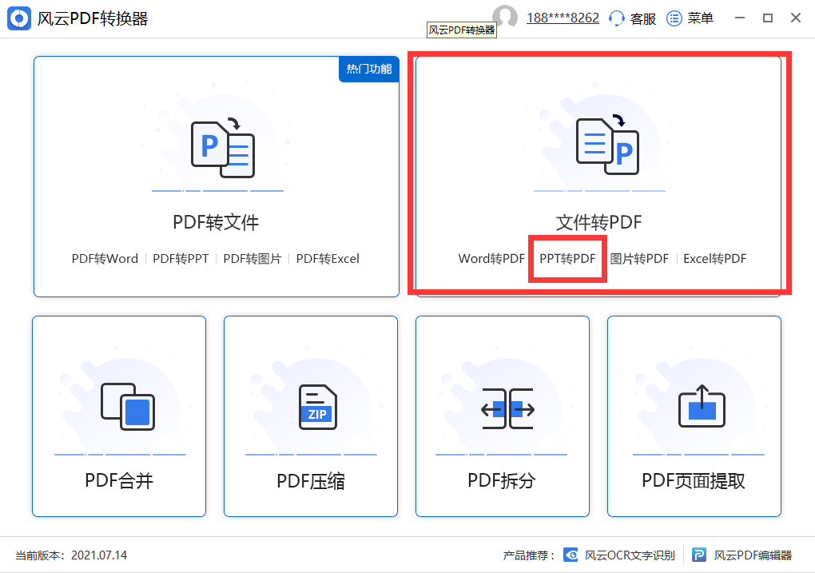The image size is (815, 573).
Task: Click the PDF压缩 ZIP file icon
Action: pos(318,407)
